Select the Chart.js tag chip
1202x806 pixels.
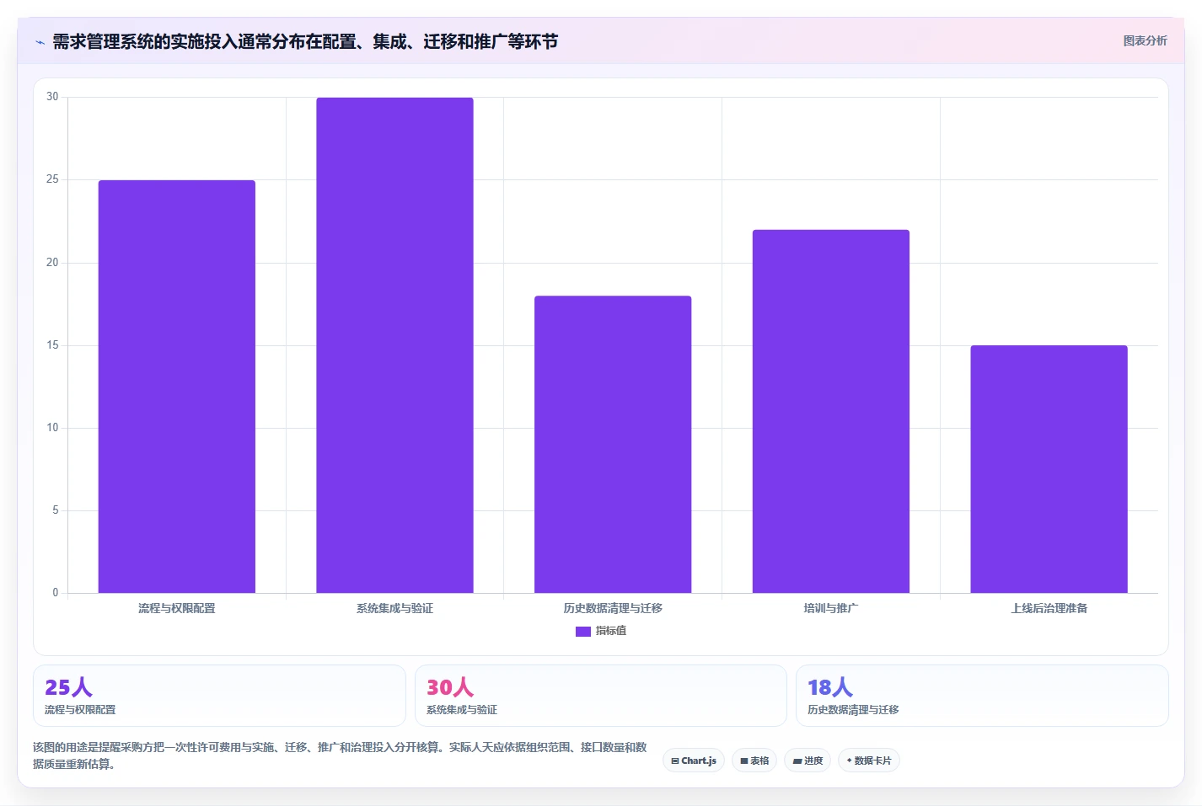[694, 761]
